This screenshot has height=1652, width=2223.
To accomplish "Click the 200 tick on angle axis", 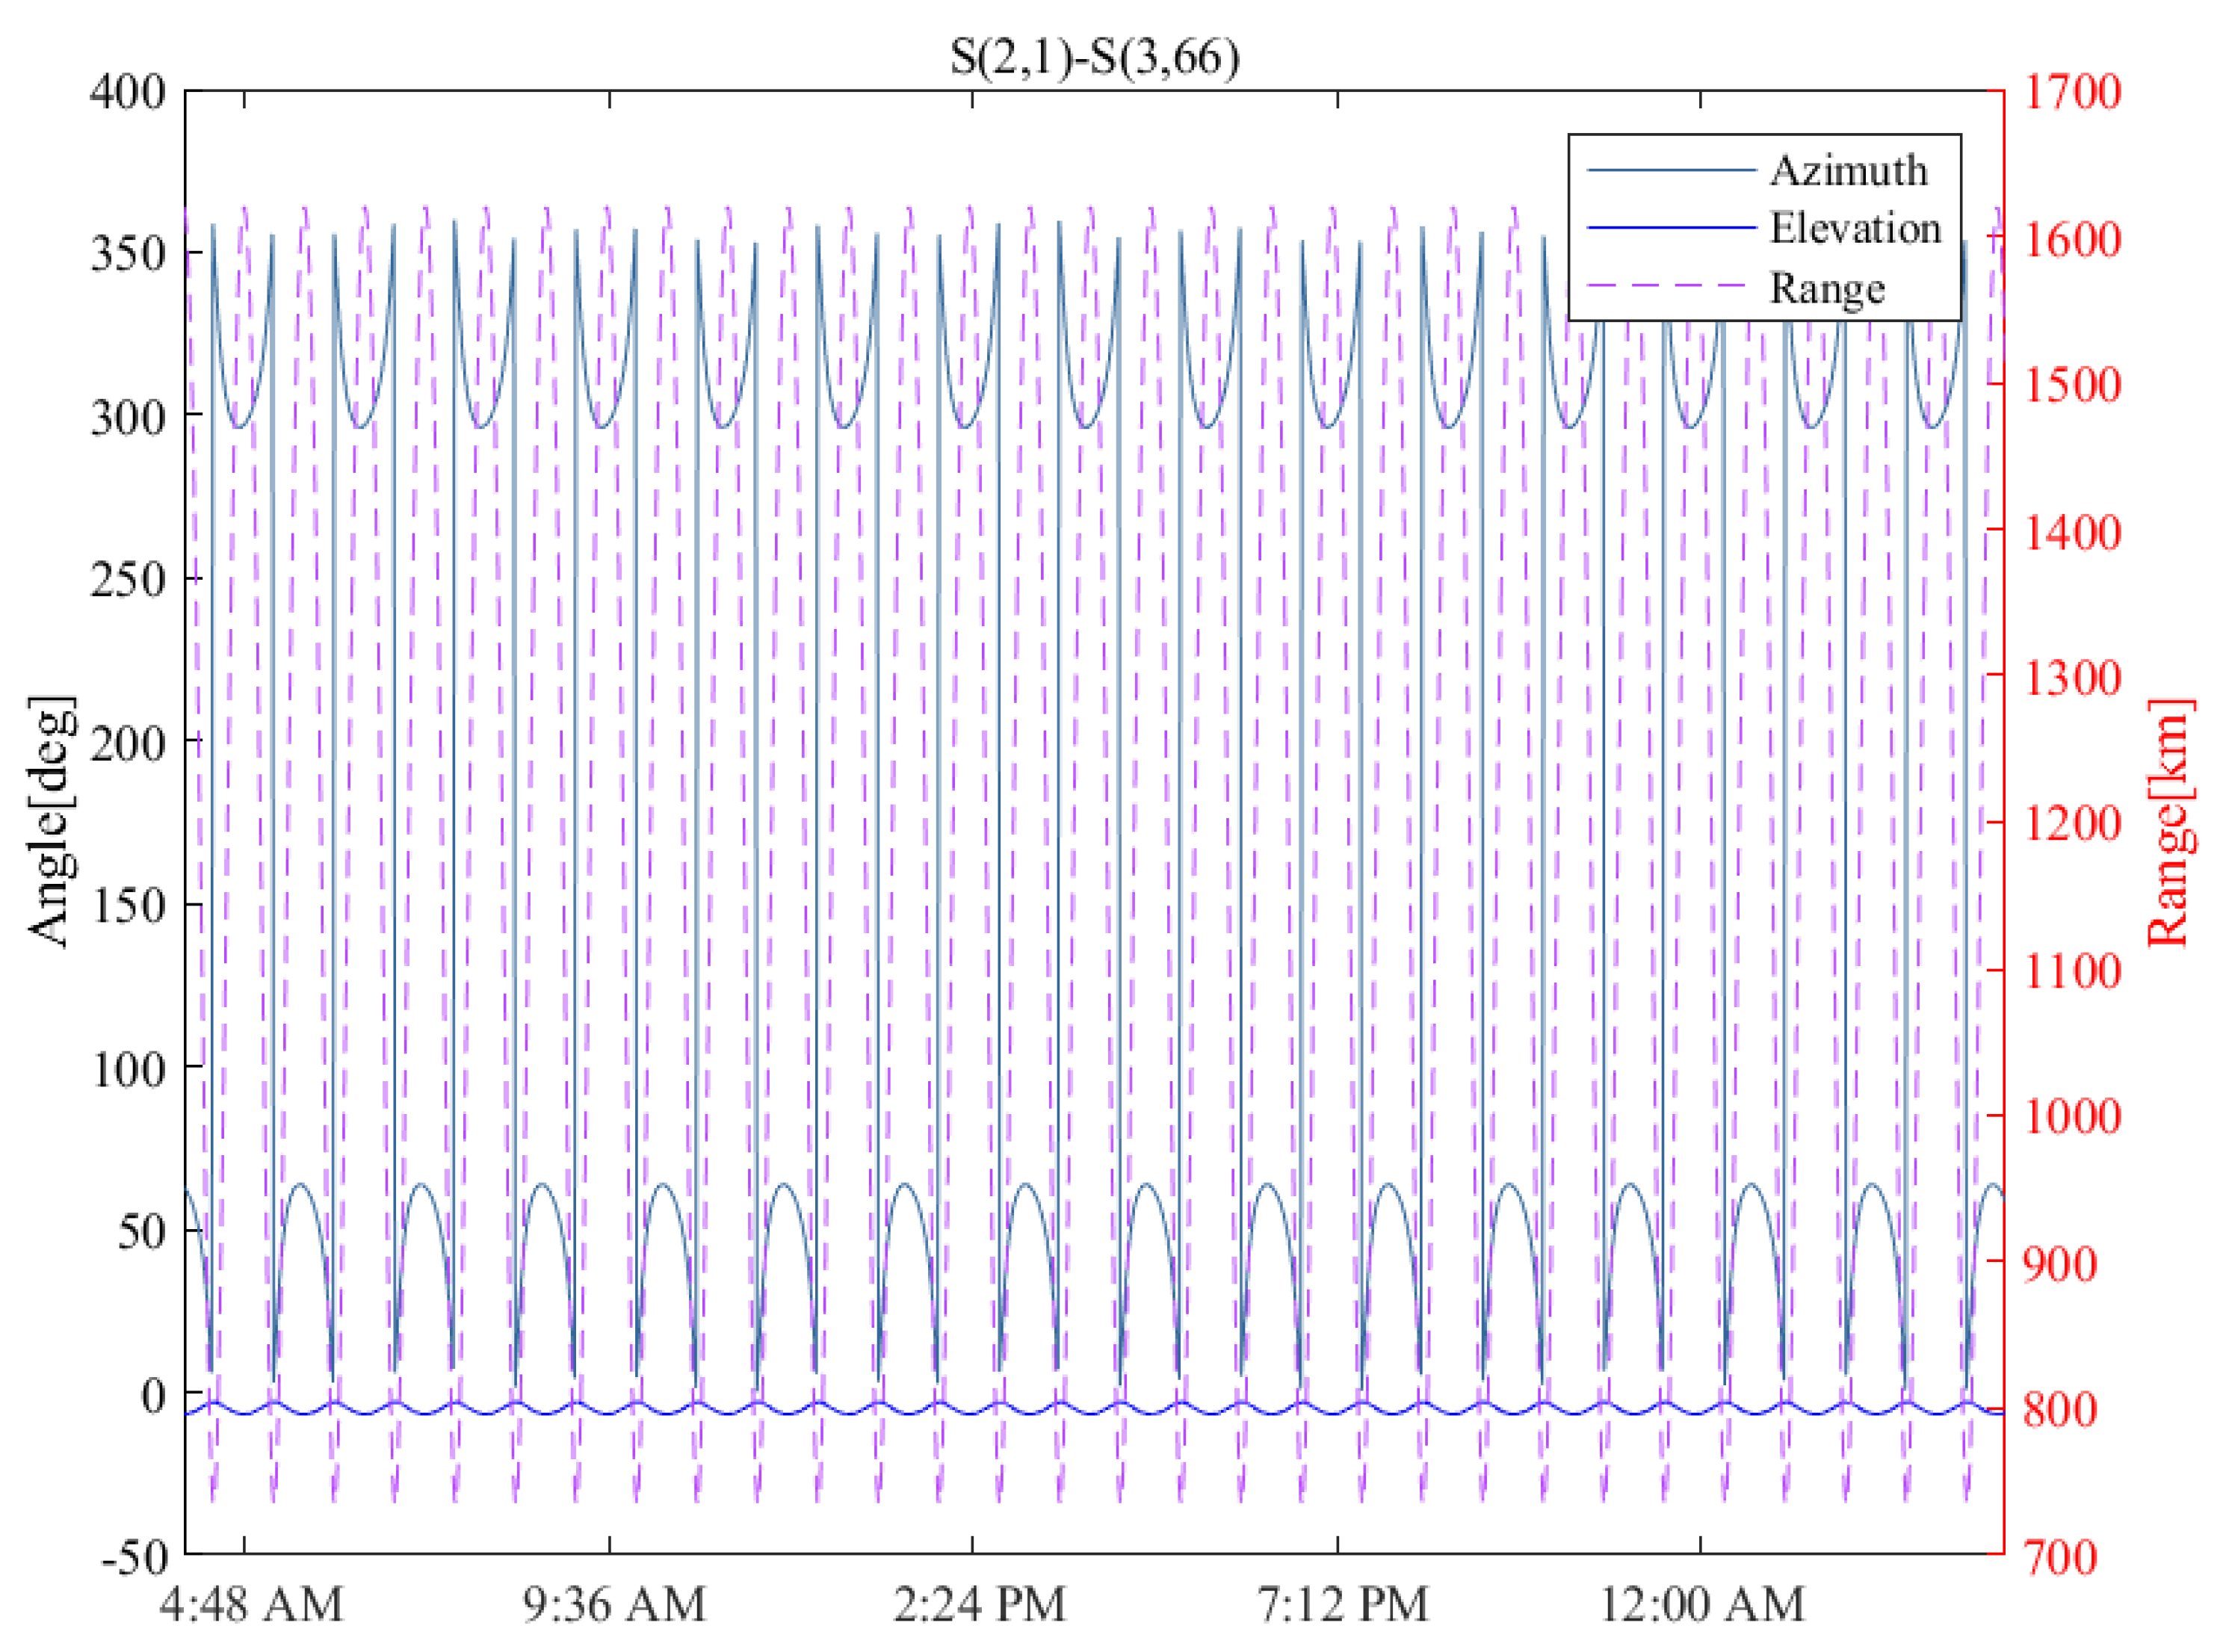I will click(128, 743).
